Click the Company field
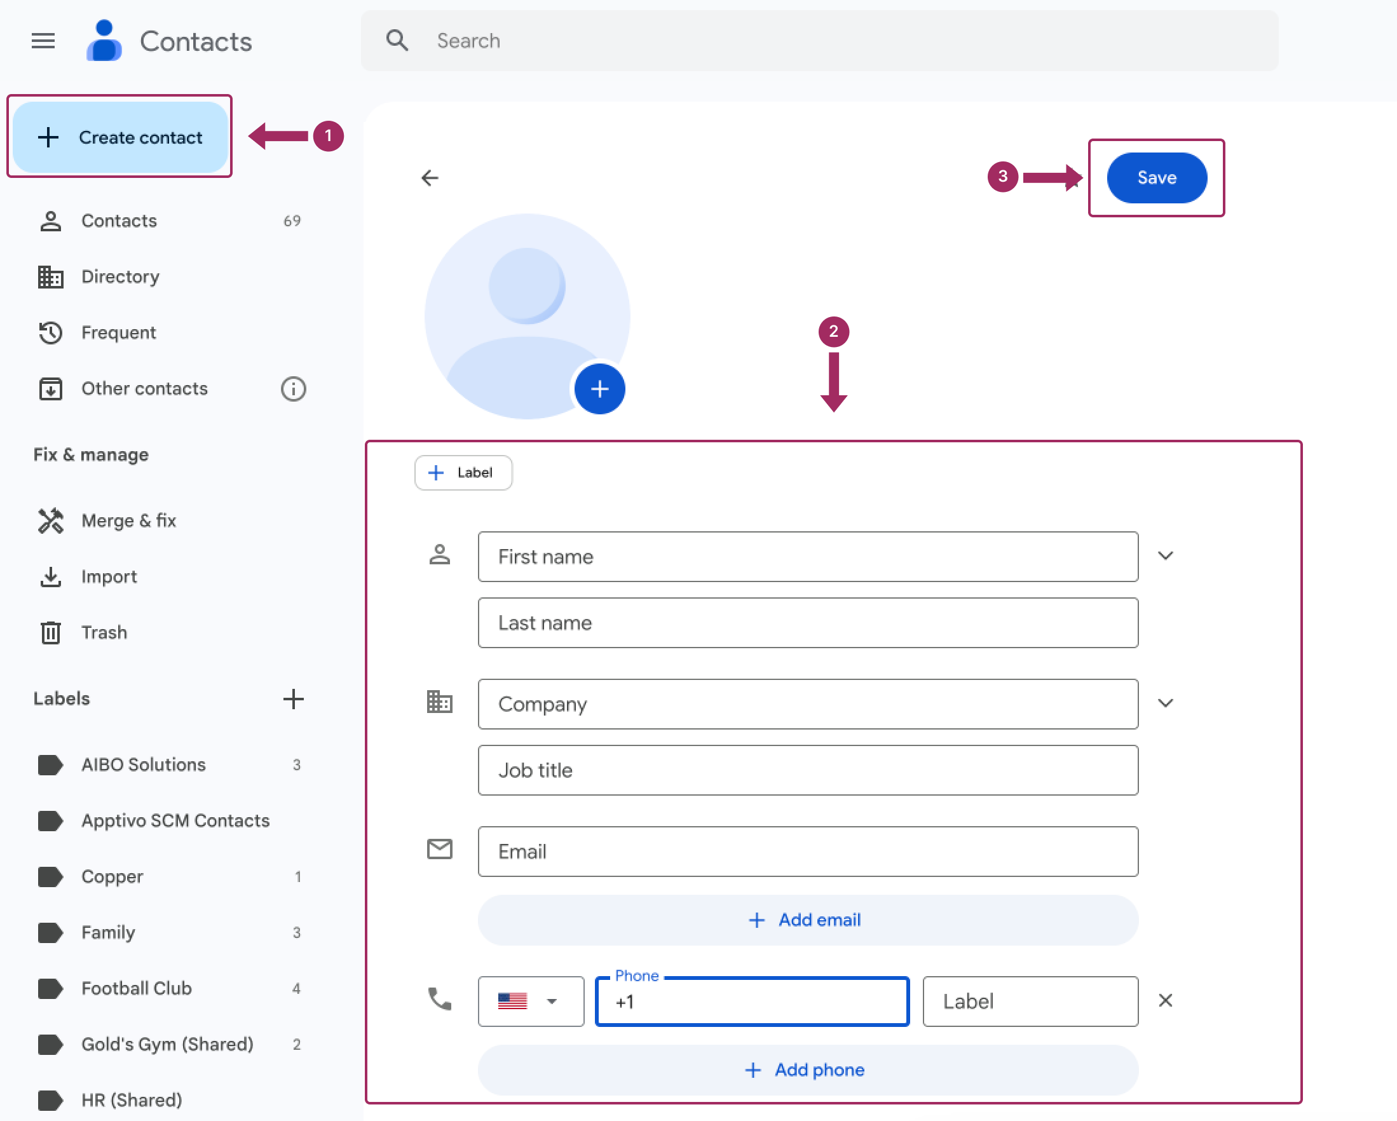 tap(808, 704)
